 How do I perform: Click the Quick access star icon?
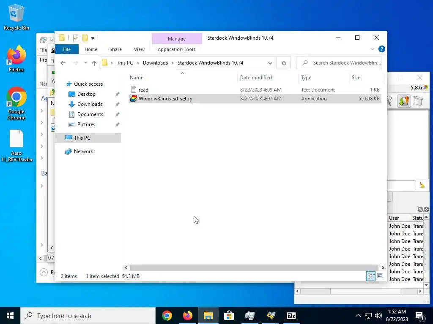pos(69,84)
